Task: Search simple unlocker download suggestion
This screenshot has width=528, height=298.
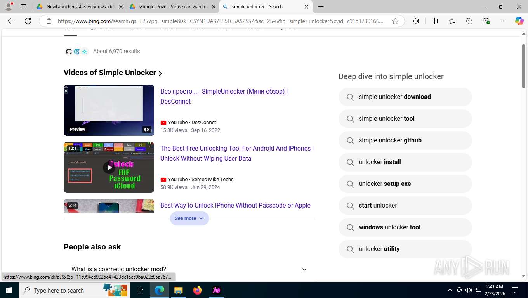Action: [405, 97]
